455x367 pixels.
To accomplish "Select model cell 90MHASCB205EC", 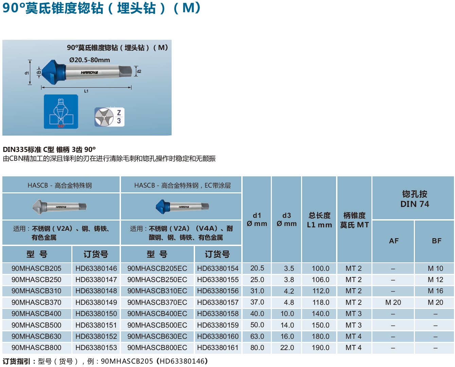I will click(157, 268).
